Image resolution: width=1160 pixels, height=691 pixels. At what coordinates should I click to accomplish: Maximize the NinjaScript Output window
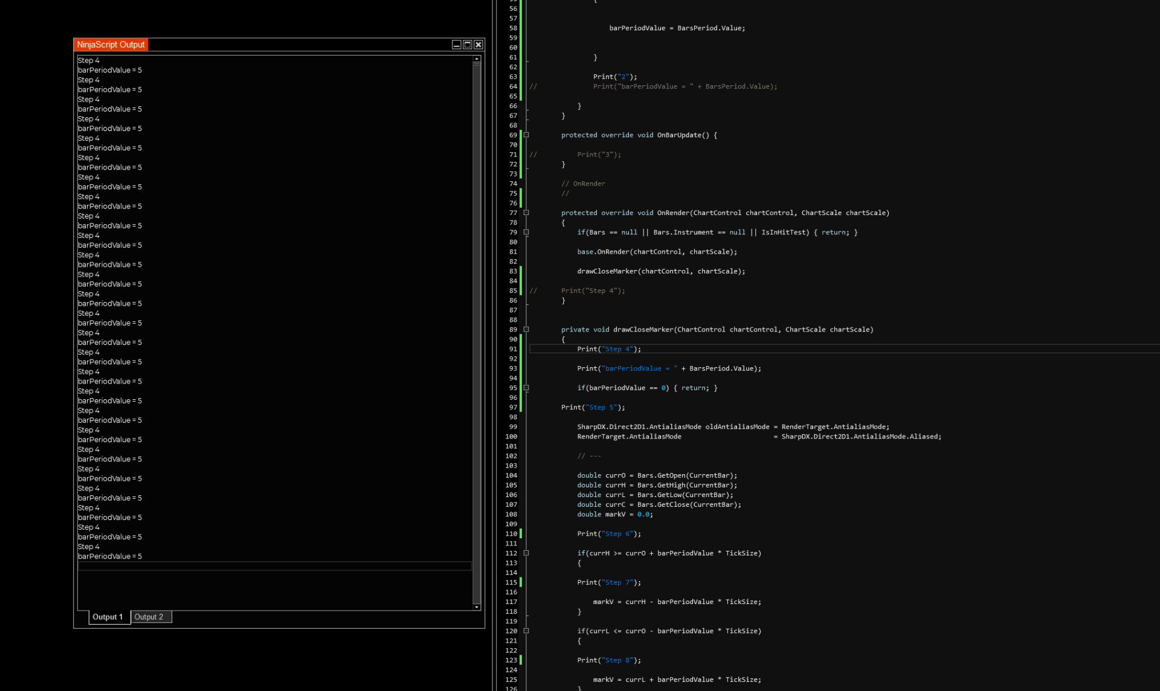[x=468, y=45]
